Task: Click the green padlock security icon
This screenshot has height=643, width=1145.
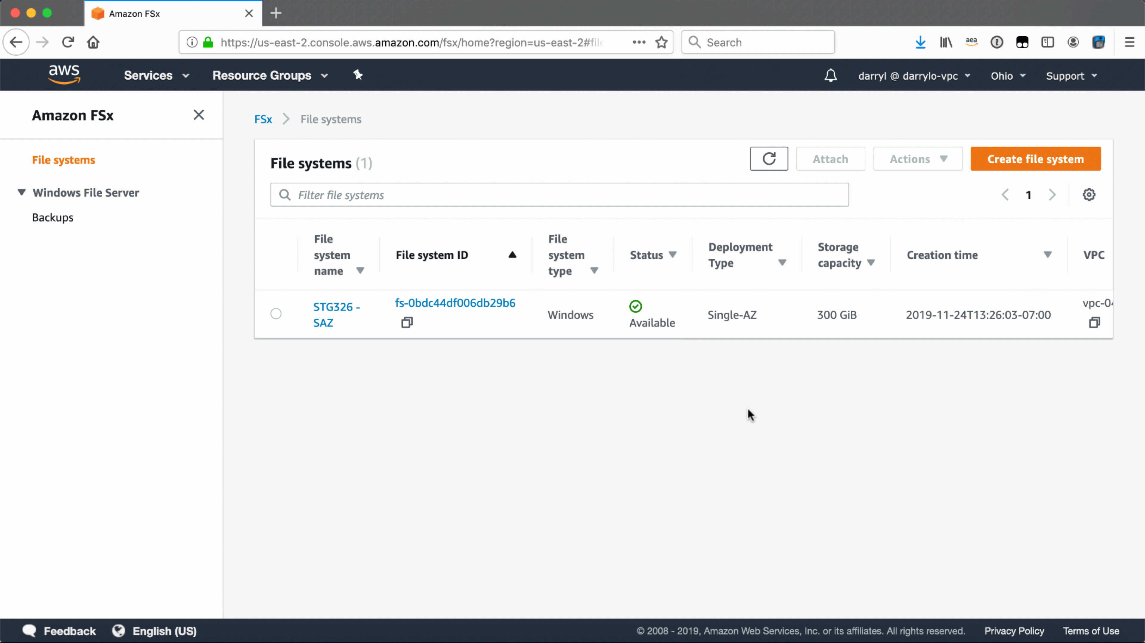Action: (208, 42)
